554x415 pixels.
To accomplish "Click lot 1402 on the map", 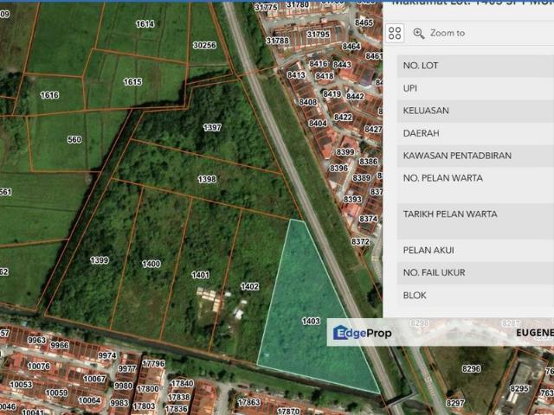I will [x=249, y=286].
